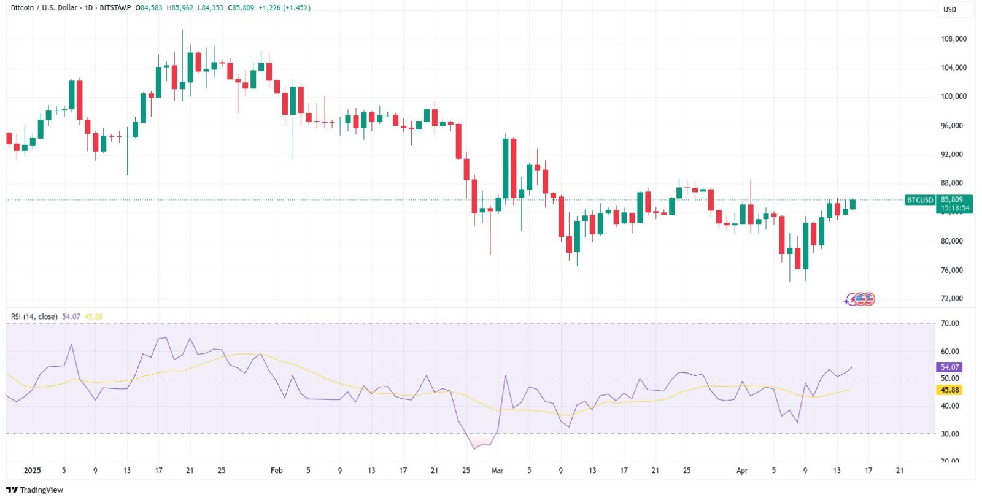Click the 50.00 RSI axis label

(949, 379)
